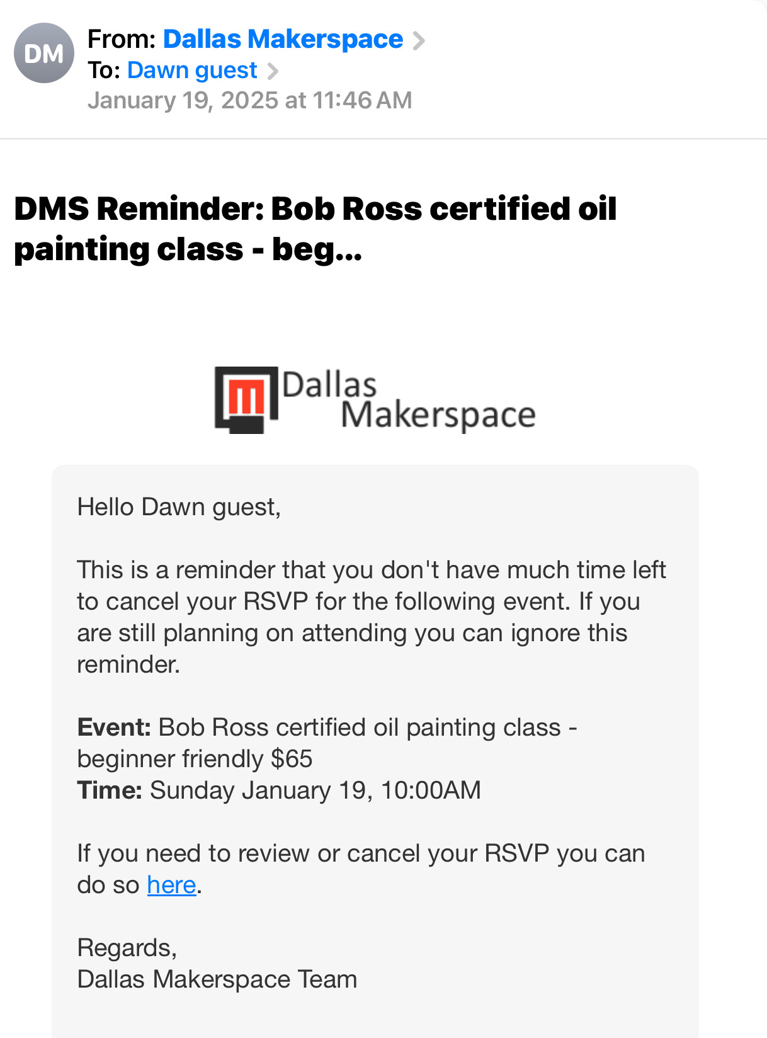Viewport: 767px width, 1038px height.
Task: Click the DMS Reminder subject heading
Action: tap(315, 229)
